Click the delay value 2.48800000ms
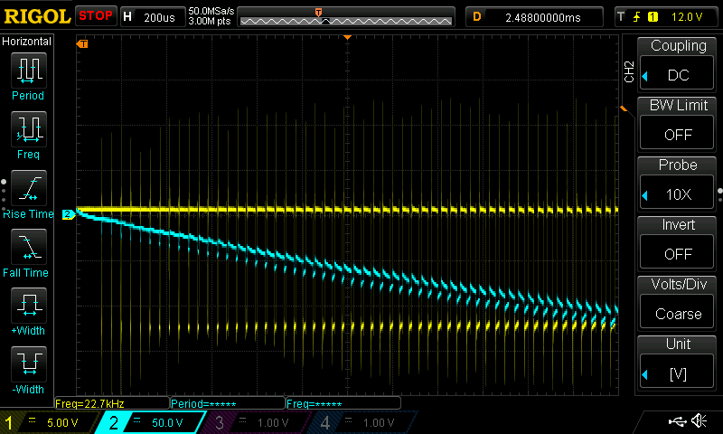The height and width of the screenshot is (434, 723). tap(543, 17)
